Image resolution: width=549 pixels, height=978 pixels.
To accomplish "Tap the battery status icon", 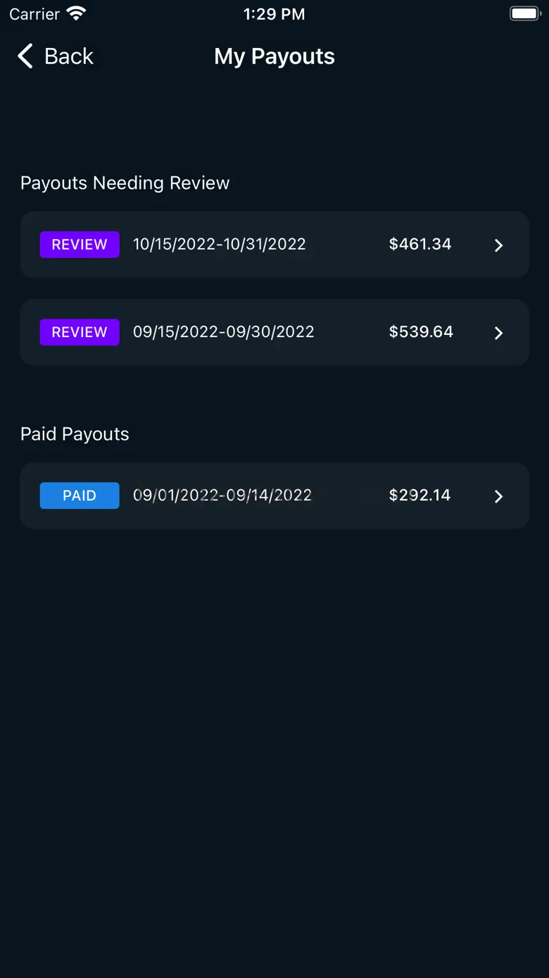I will pyautogui.click(x=525, y=13).
